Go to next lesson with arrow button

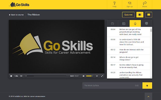[x=147, y=85]
